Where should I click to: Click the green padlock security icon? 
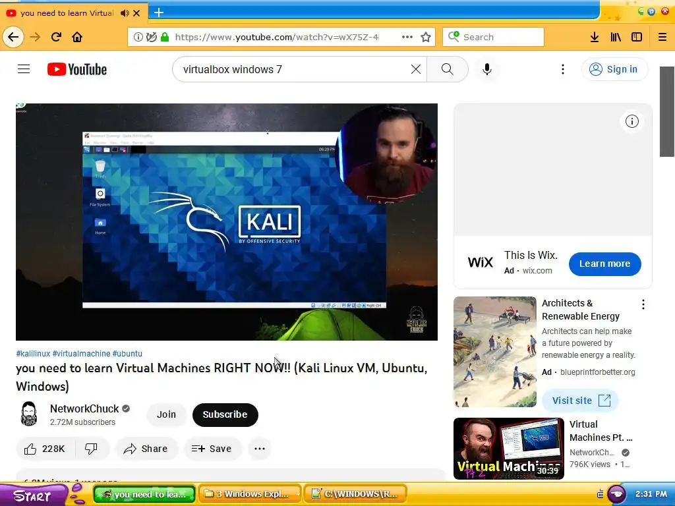pos(164,37)
